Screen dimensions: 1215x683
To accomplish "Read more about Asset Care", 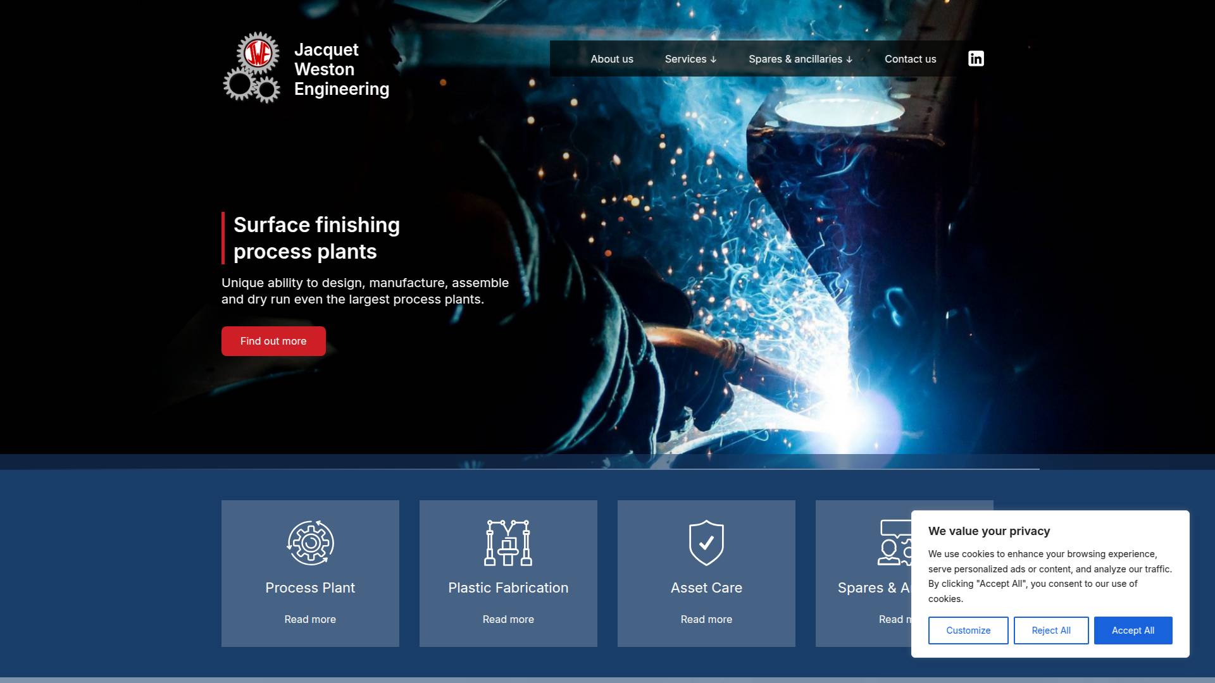I will (706, 619).
